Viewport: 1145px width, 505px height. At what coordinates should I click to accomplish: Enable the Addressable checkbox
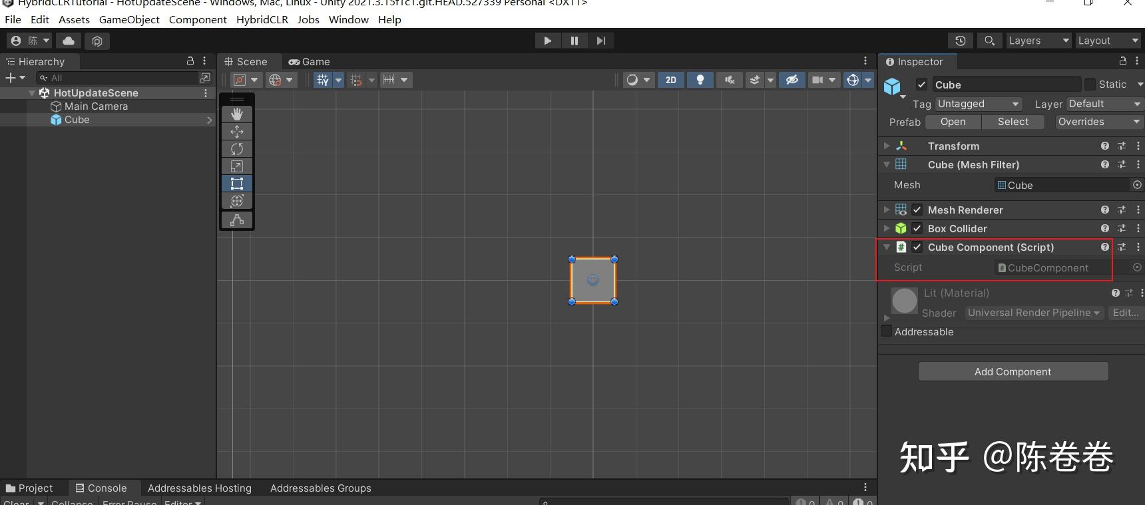click(x=887, y=331)
